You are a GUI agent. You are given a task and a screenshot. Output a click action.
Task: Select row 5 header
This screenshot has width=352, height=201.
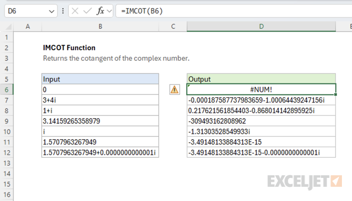7,79
